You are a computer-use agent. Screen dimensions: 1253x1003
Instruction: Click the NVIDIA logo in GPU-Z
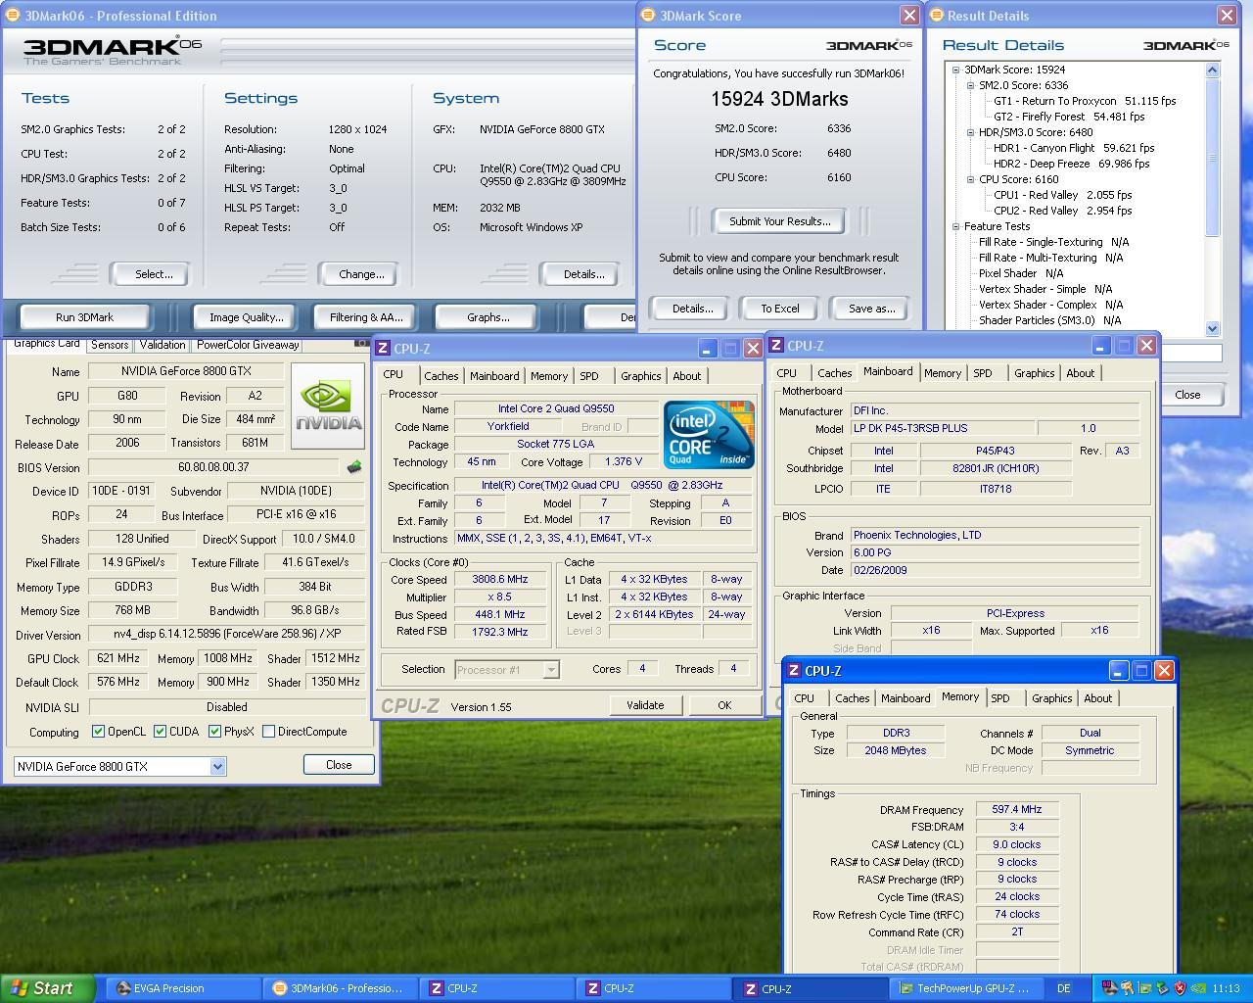328,406
